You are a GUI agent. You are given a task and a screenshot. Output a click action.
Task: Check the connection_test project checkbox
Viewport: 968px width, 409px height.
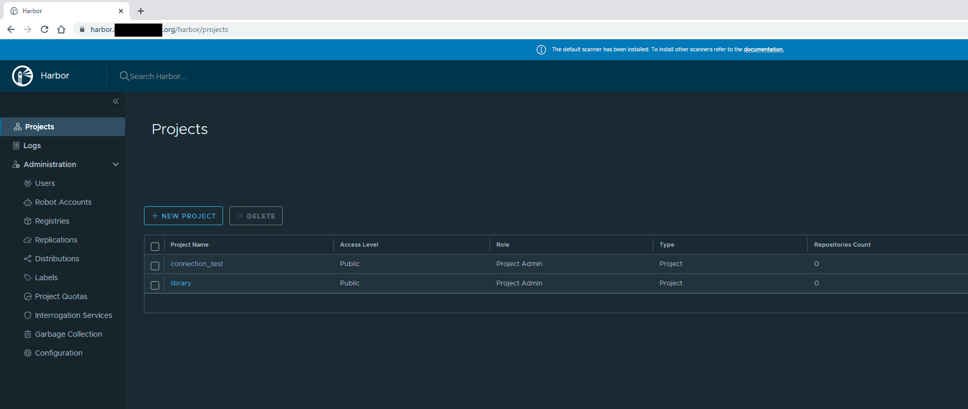click(155, 266)
